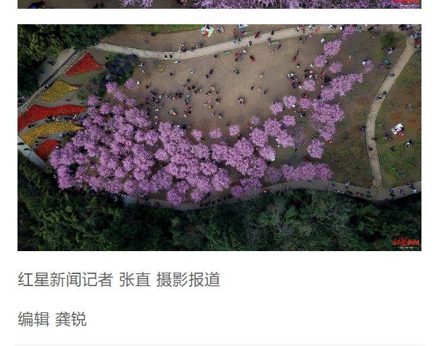Click the gray divider line below the editor credit
Screen dimensions: 443x346
(x=219, y=345)
